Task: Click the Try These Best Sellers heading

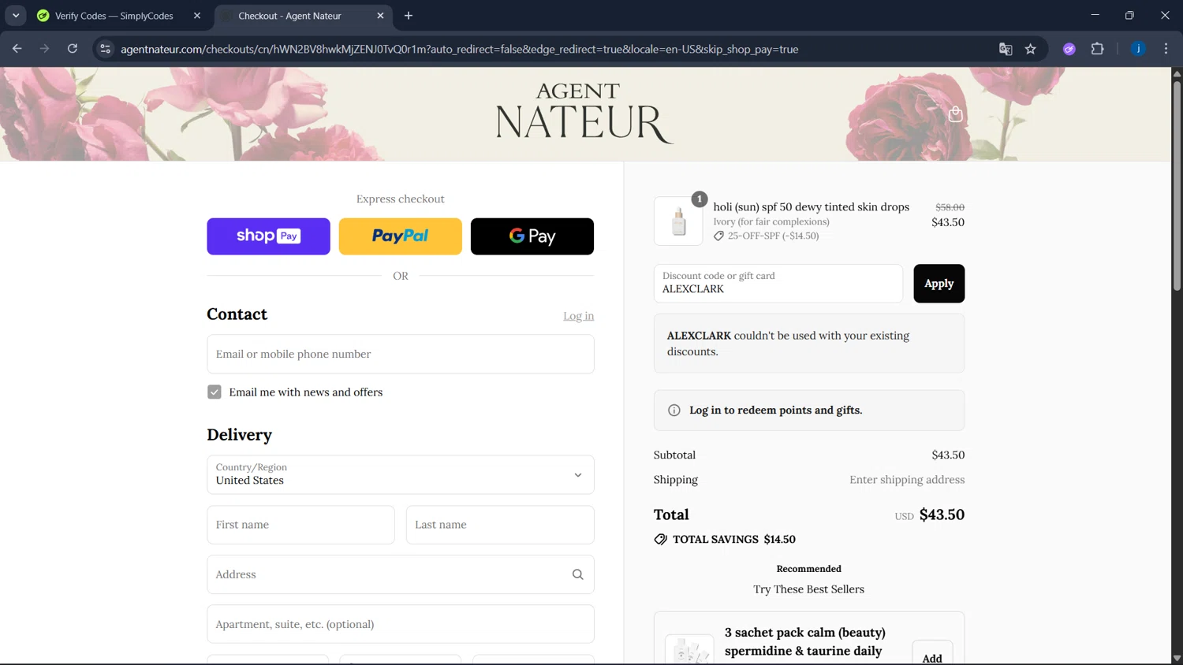Action: 808,589
